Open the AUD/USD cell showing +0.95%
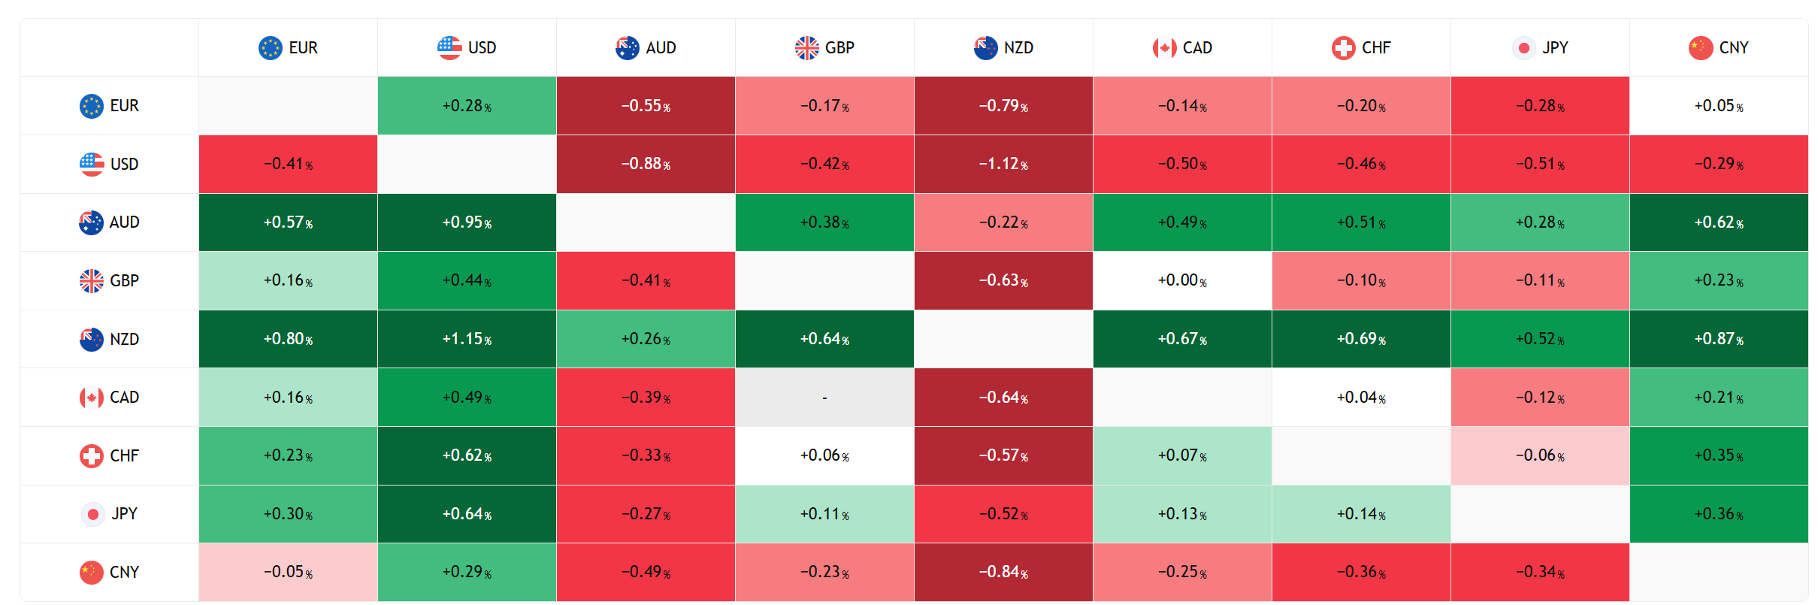Screen dimensions: 1818x605 point(467,222)
